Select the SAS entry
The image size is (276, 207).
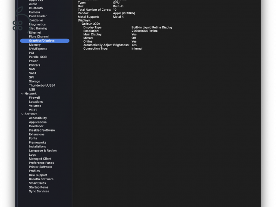pyautogui.click(x=32, y=69)
